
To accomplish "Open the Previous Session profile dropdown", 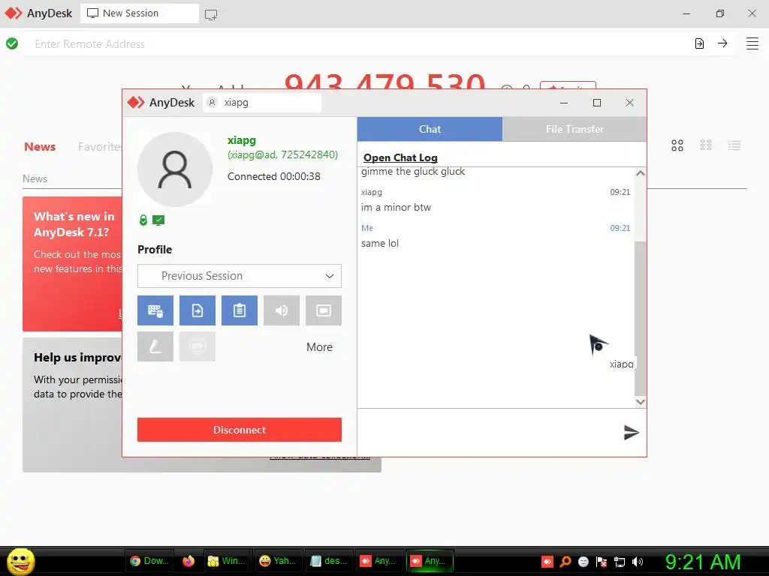I will tap(240, 276).
